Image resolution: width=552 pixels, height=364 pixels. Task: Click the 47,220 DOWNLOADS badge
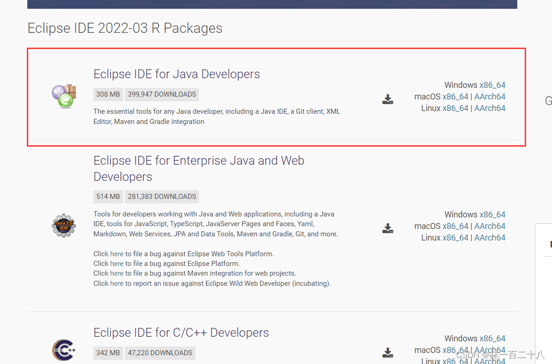pos(160,353)
